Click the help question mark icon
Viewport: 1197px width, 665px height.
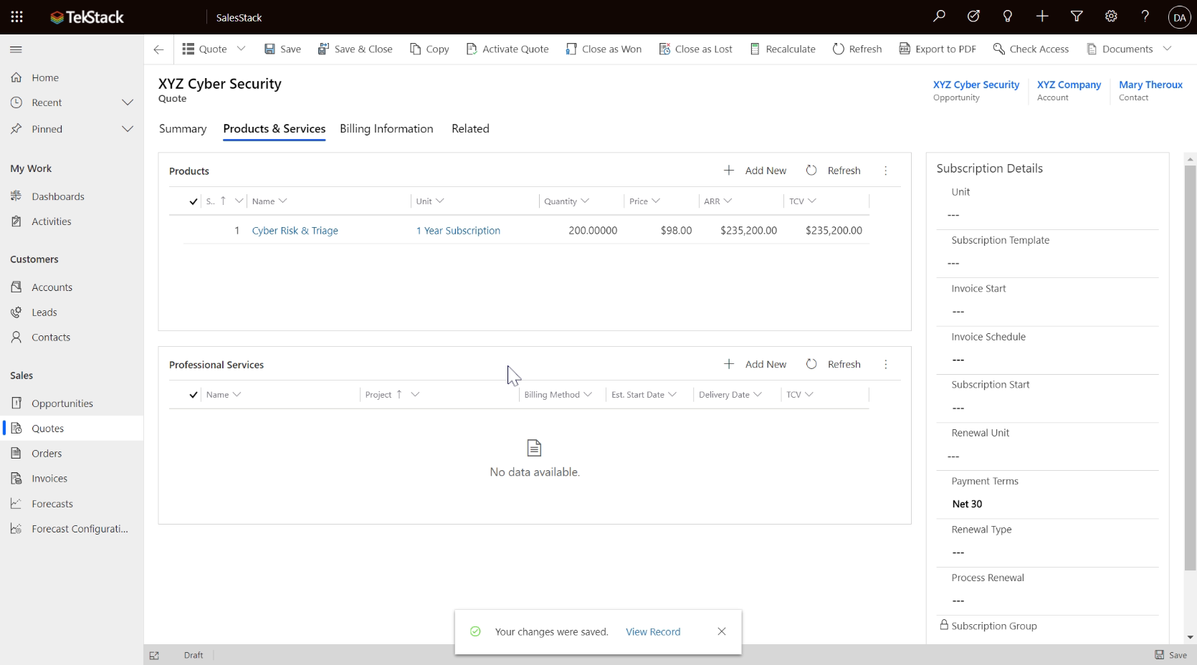(1145, 16)
